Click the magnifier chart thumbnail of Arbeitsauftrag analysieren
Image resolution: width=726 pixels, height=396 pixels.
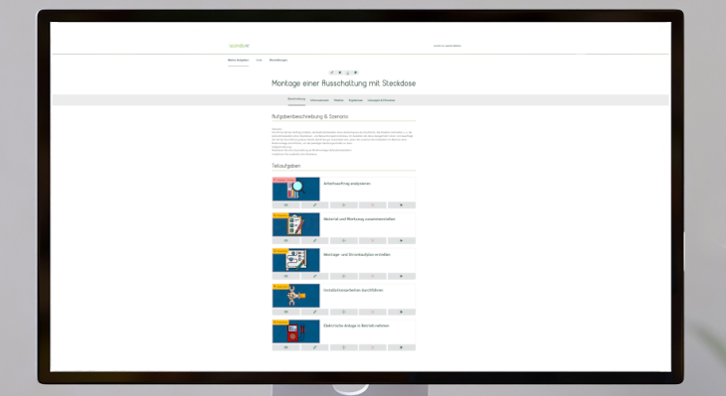(x=295, y=189)
